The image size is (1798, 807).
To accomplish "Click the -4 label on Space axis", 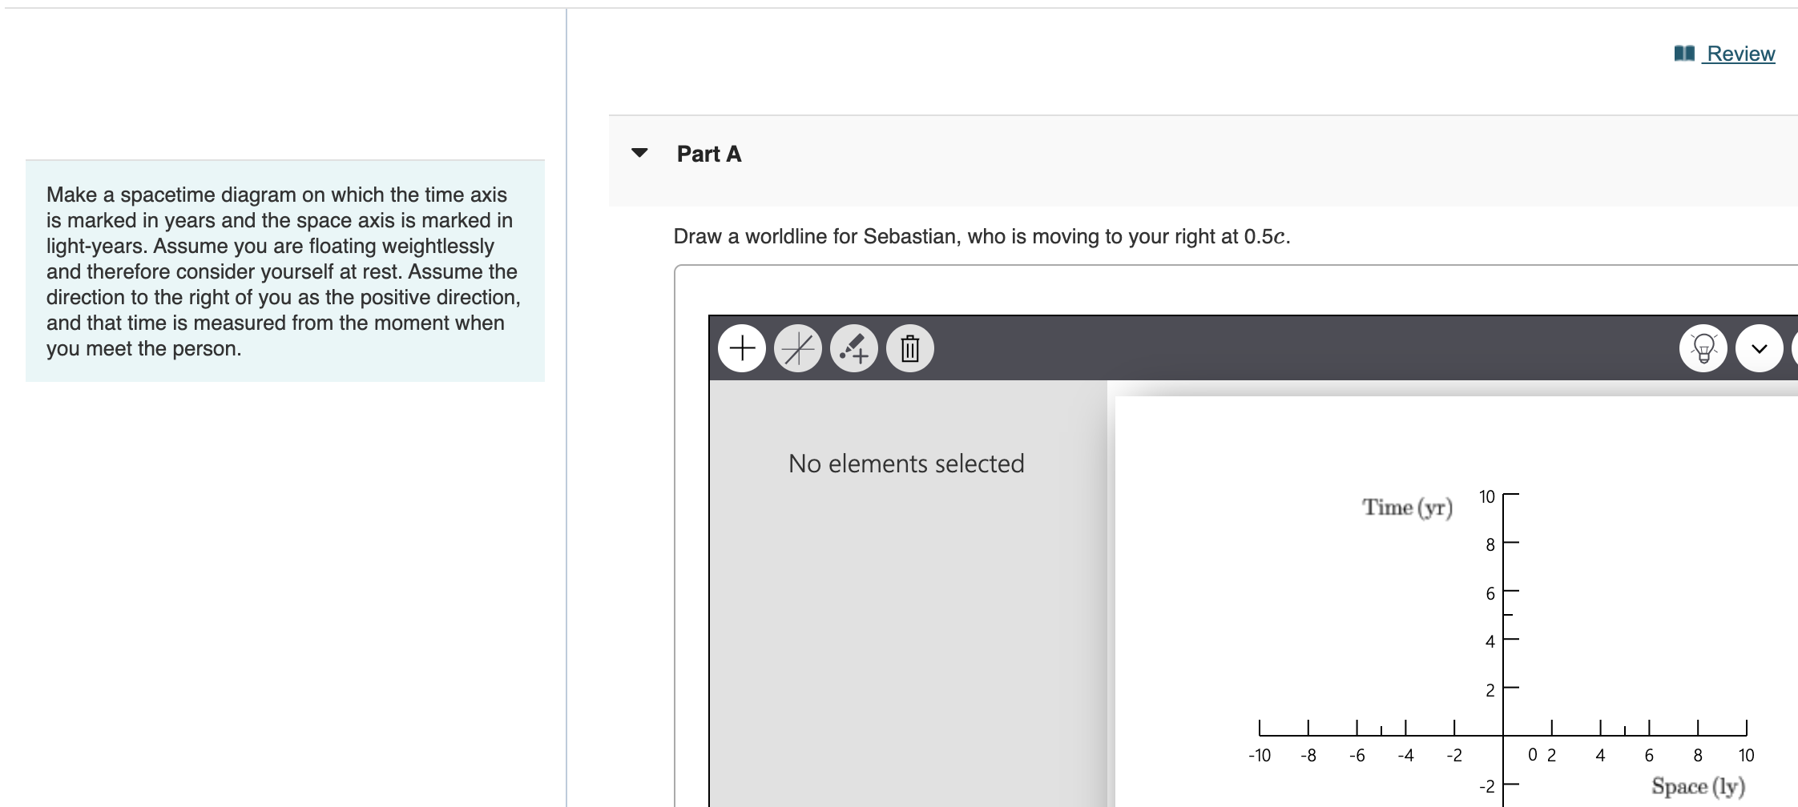I will (1405, 755).
